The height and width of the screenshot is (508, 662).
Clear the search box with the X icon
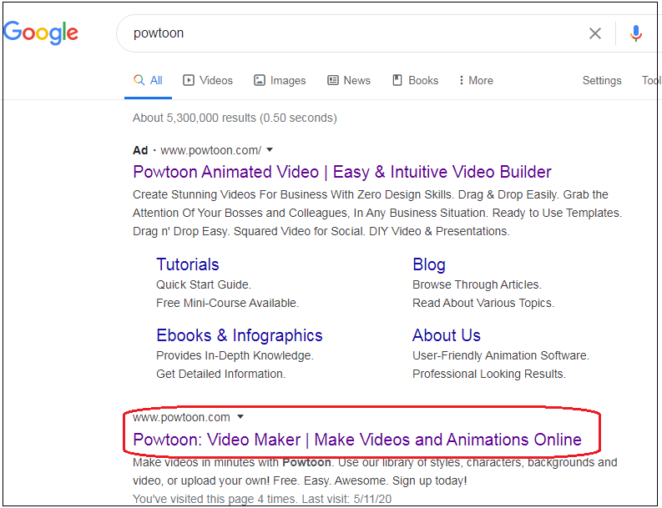(x=595, y=33)
